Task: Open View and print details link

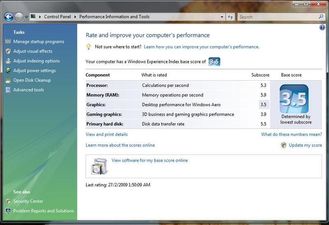Action: click(x=107, y=135)
